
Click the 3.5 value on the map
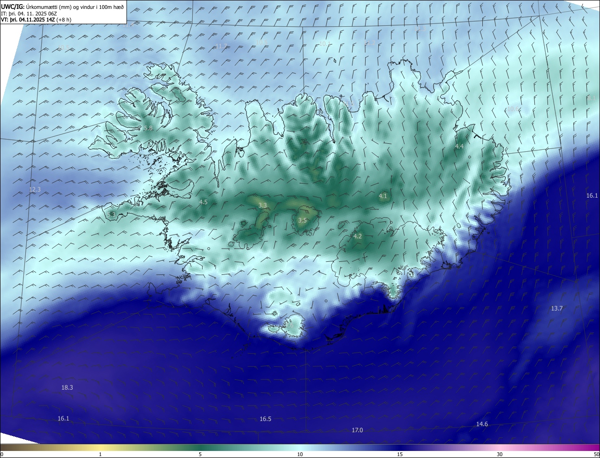(x=302, y=220)
